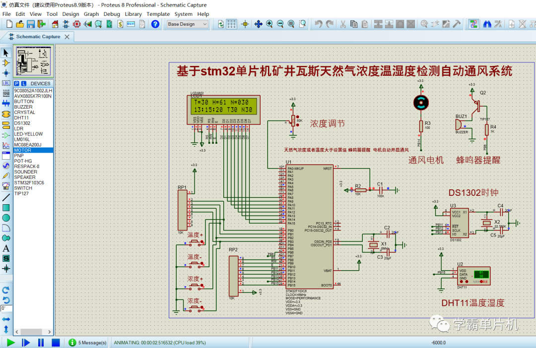
Task: Select the Component Mode tool
Action: [6, 63]
